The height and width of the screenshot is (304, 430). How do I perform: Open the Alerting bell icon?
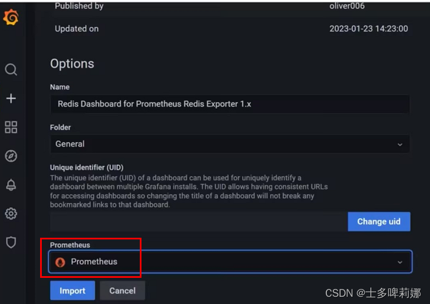click(x=11, y=185)
